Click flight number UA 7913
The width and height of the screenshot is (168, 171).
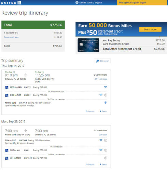click(x=23, y=103)
